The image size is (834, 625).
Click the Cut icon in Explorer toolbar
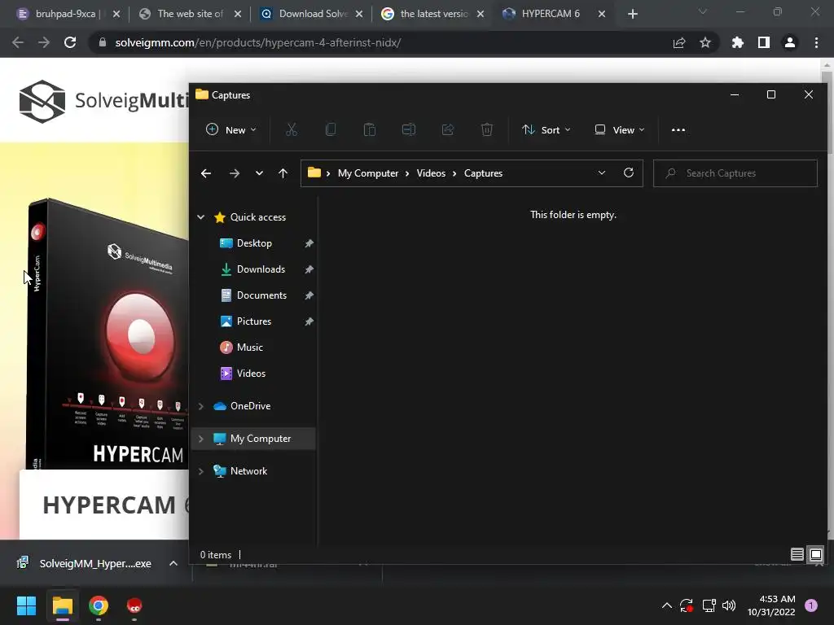tap(292, 129)
